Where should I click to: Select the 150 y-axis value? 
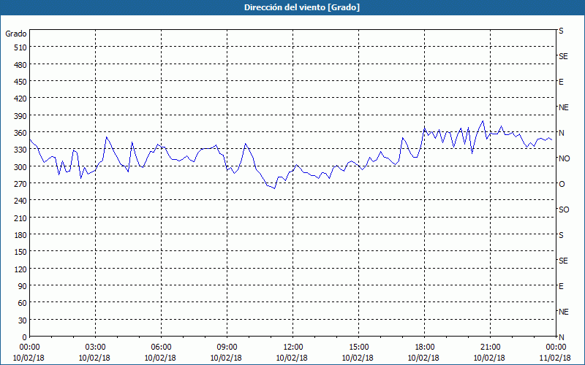click(20, 252)
